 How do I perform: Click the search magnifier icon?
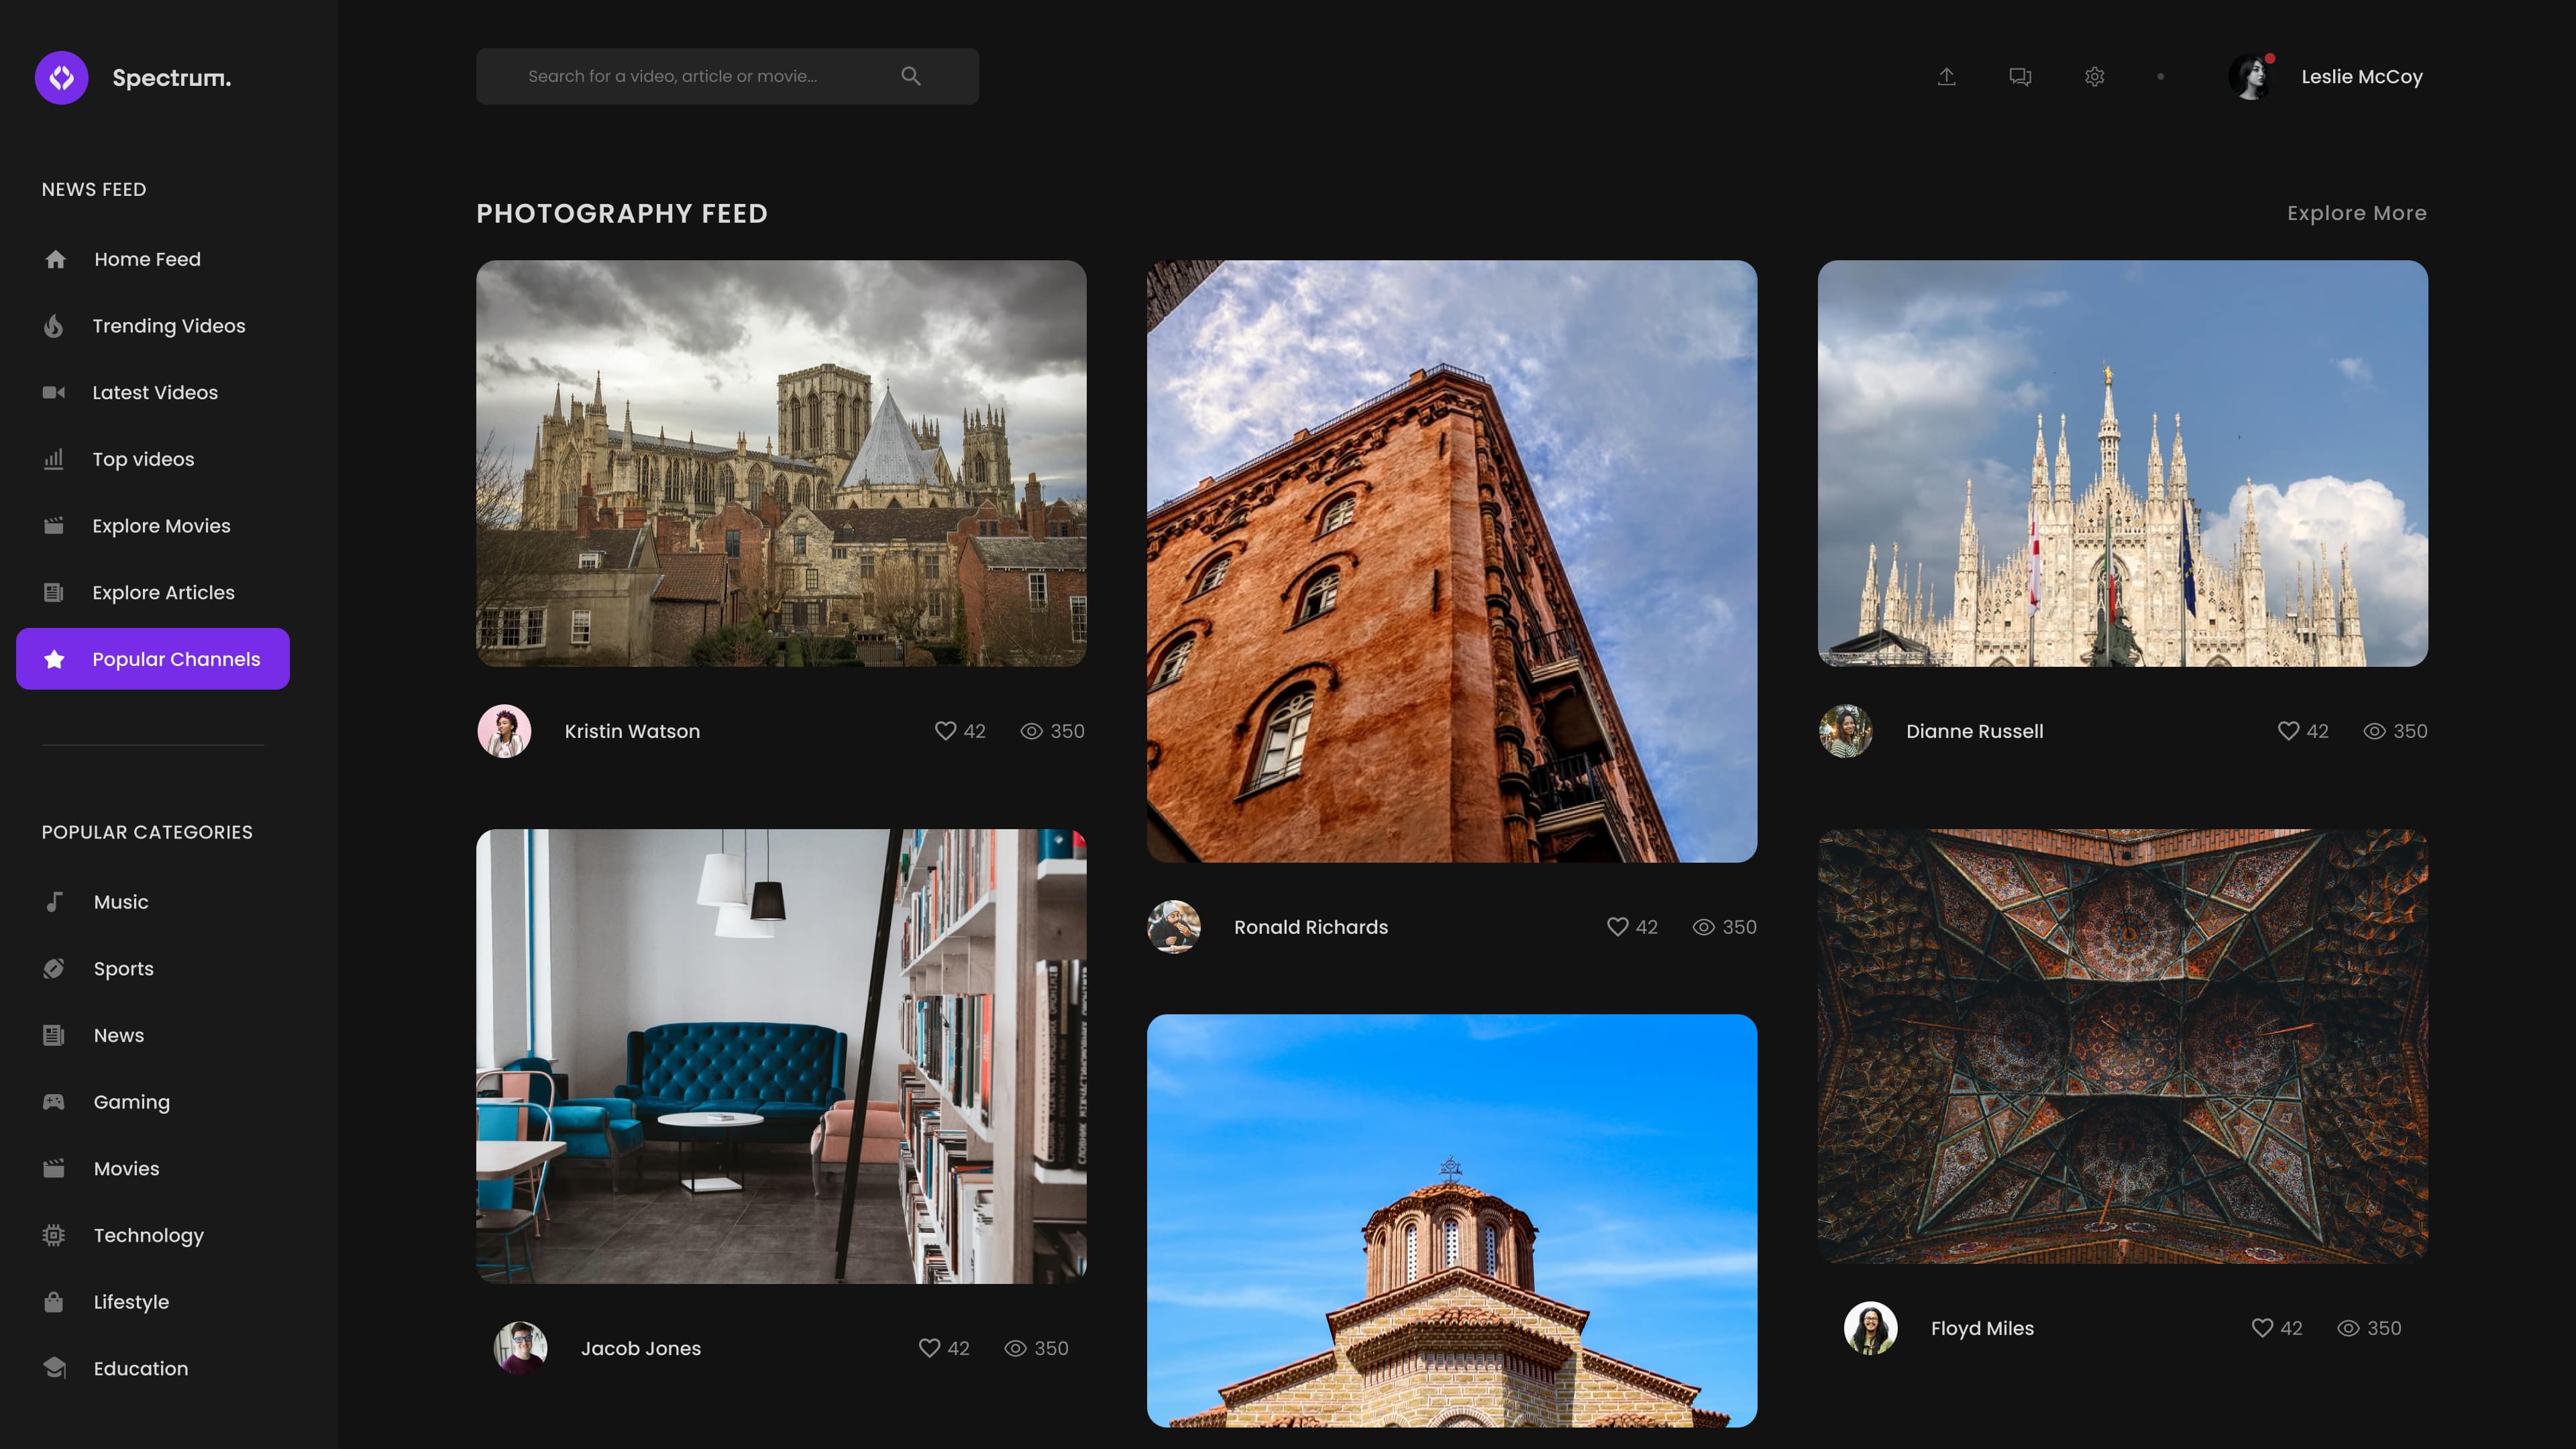[910, 76]
